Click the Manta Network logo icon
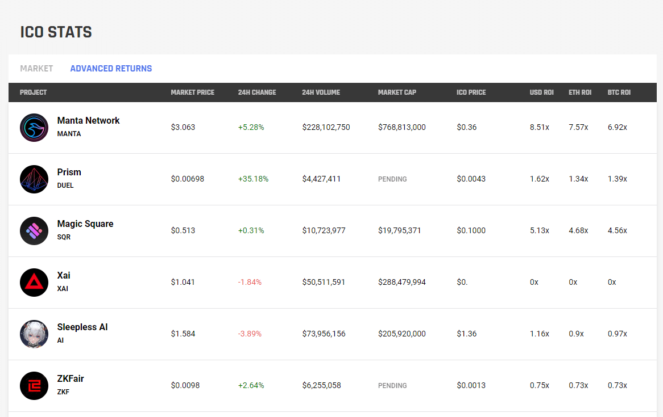 coord(34,128)
